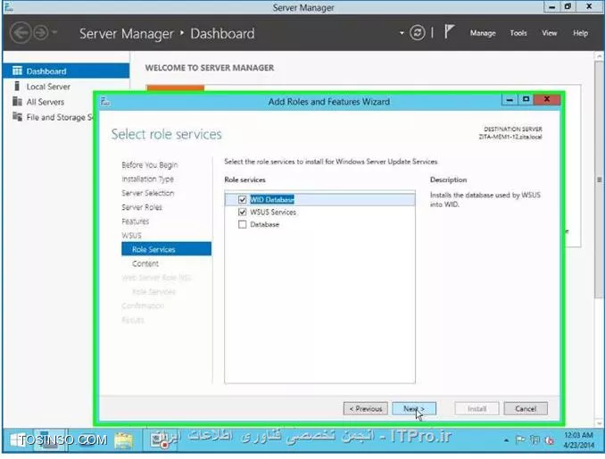
Task: Click the Server Manager forward arrow
Action: pos(41,33)
